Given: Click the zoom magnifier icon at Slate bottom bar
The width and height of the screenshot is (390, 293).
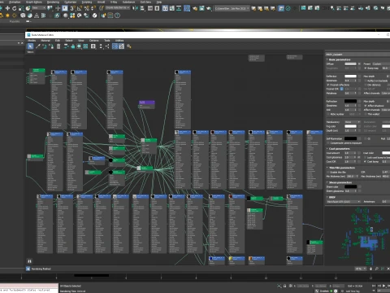Looking at the screenshot, I should [376, 269].
